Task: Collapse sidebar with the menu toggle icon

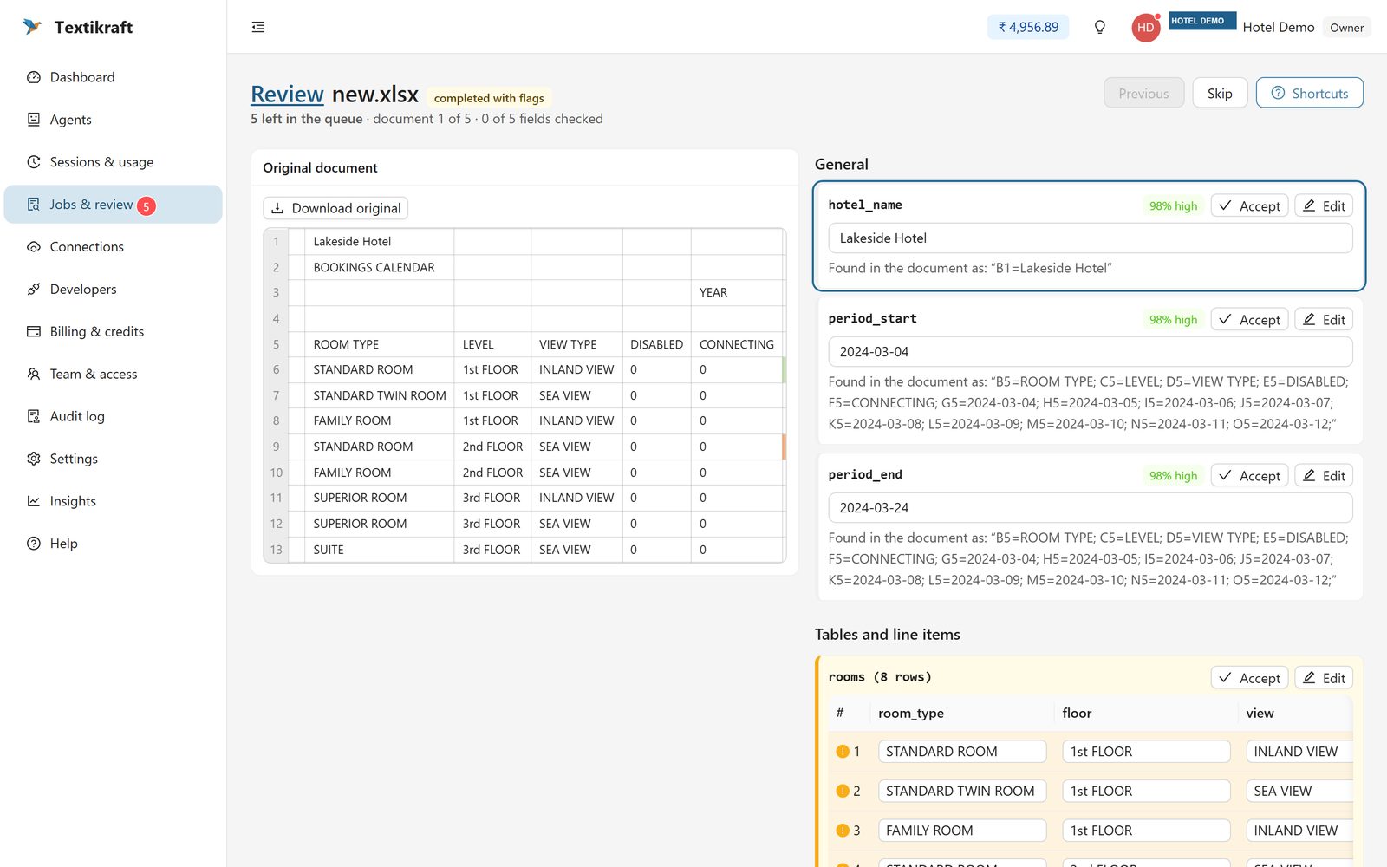Action: coord(258,27)
